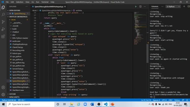Collapse the Untitled (Workspace) section
Image resolution: width=190 pixels, height=107 pixels.
18,17
